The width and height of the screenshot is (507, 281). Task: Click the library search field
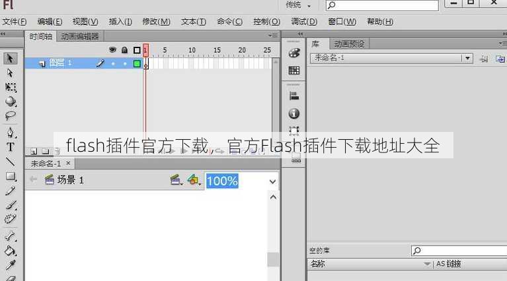459,251
